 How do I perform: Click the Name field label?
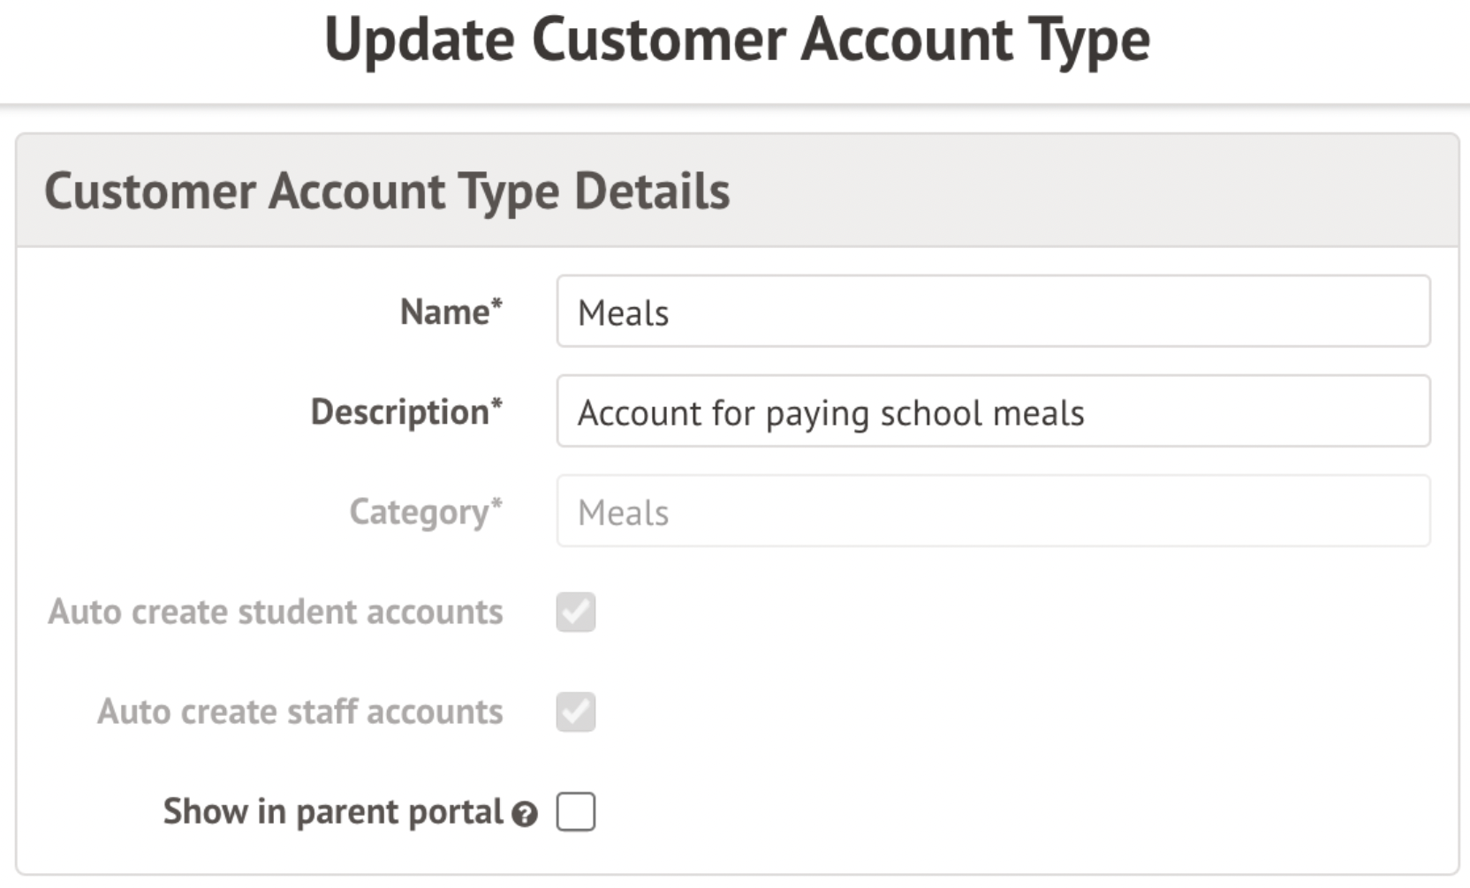tap(444, 312)
